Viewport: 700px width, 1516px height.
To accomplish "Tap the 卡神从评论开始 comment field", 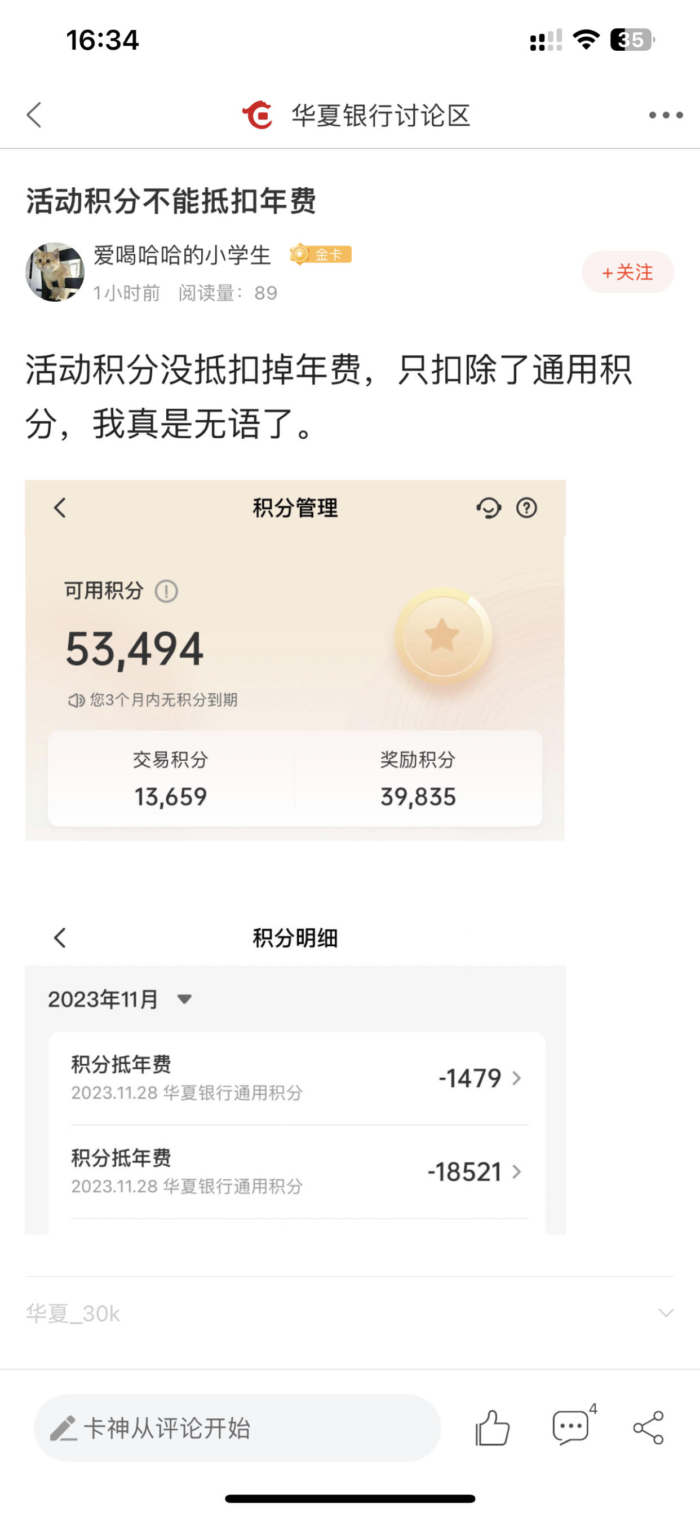I will tap(238, 1427).
